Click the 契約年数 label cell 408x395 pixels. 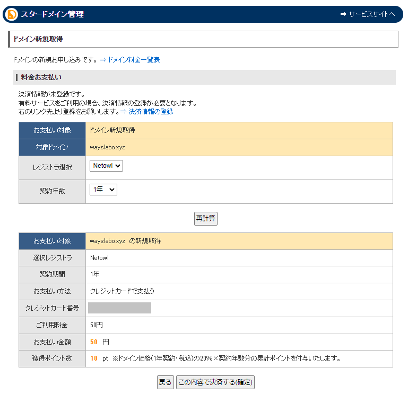coord(53,192)
